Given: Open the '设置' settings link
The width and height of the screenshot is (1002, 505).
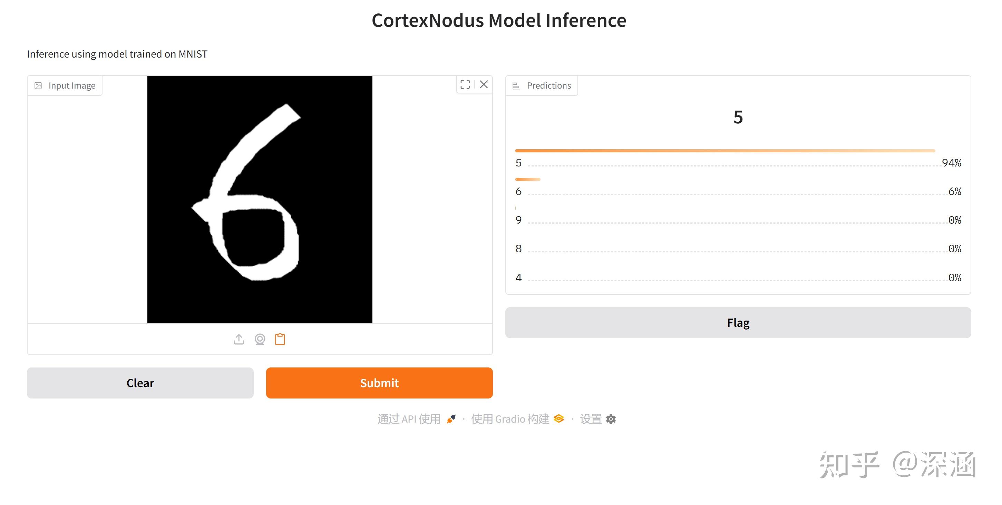Looking at the screenshot, I should point(591,419).
